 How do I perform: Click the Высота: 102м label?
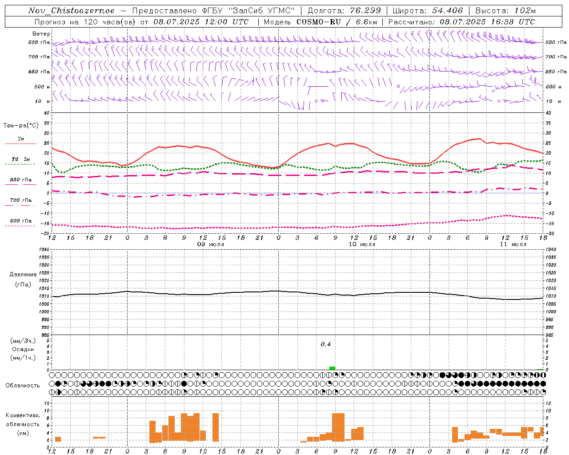tap(506, 11)
